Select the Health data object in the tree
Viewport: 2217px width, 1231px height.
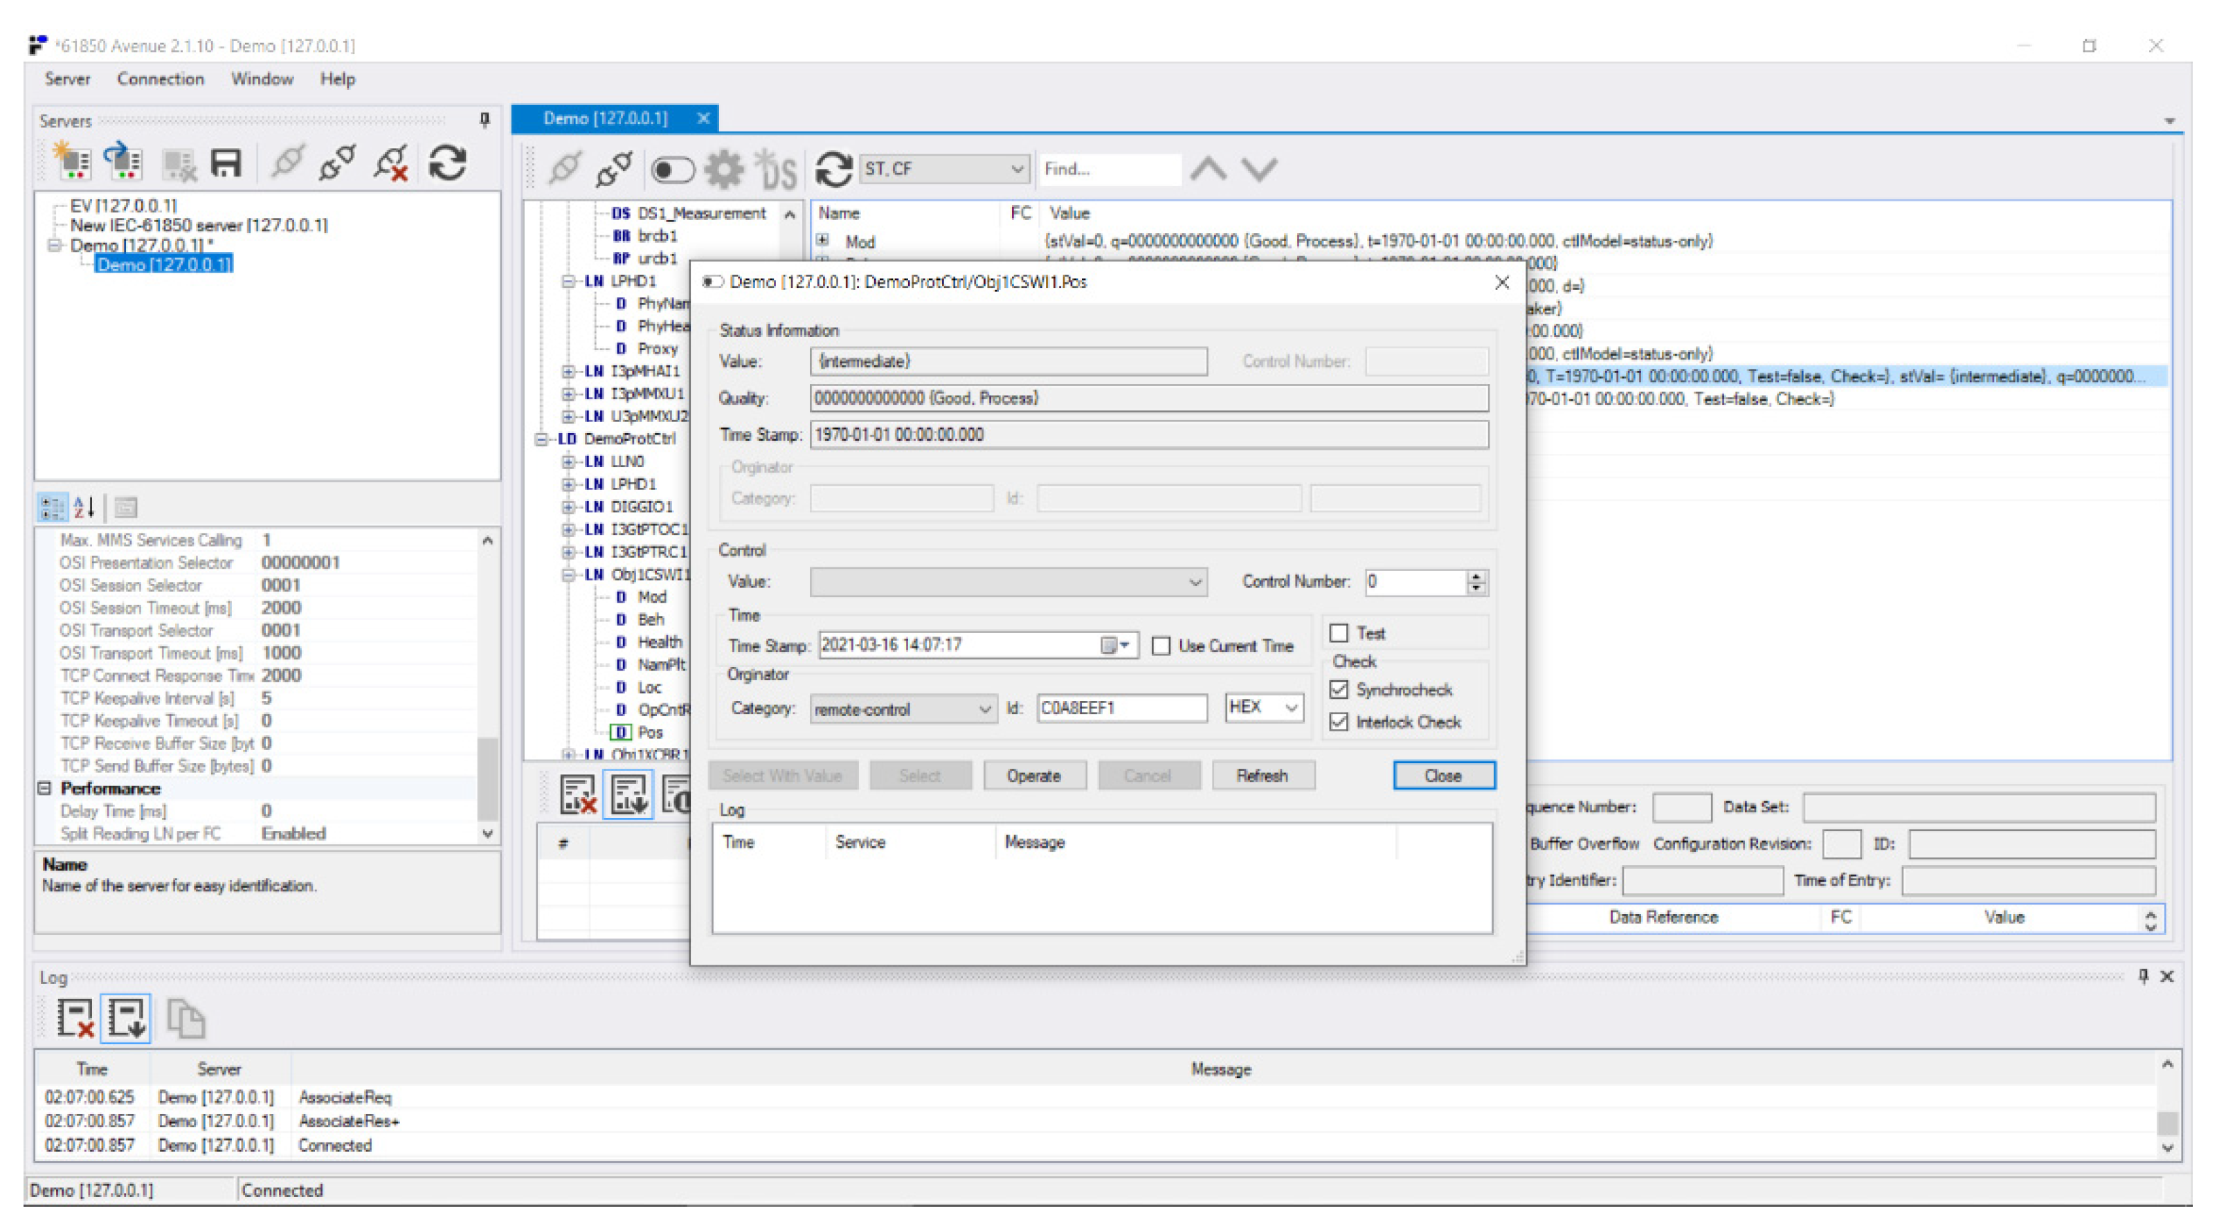[660, 643]
